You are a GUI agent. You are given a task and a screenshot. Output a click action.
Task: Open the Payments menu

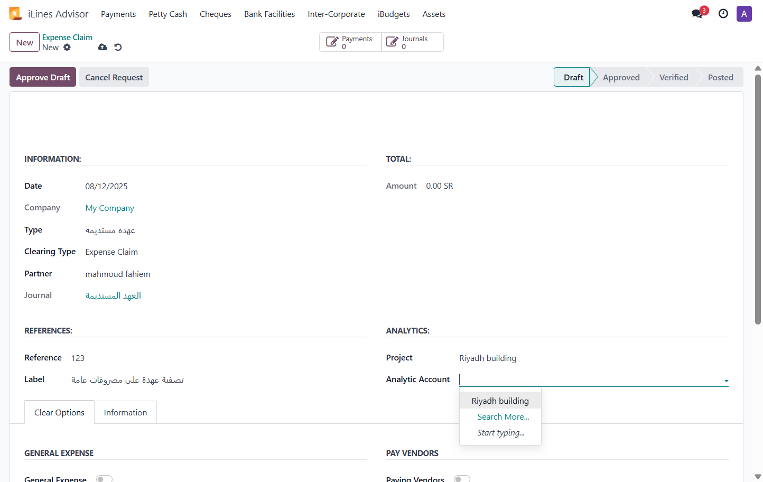118,14
